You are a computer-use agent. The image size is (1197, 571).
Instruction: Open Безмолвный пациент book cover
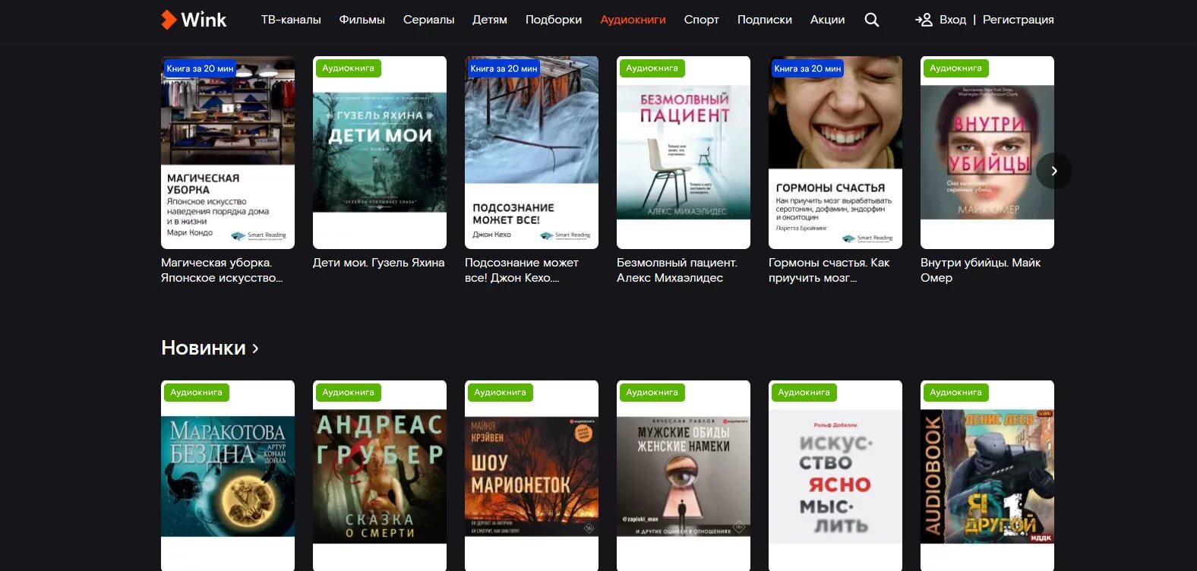[684, 153]
